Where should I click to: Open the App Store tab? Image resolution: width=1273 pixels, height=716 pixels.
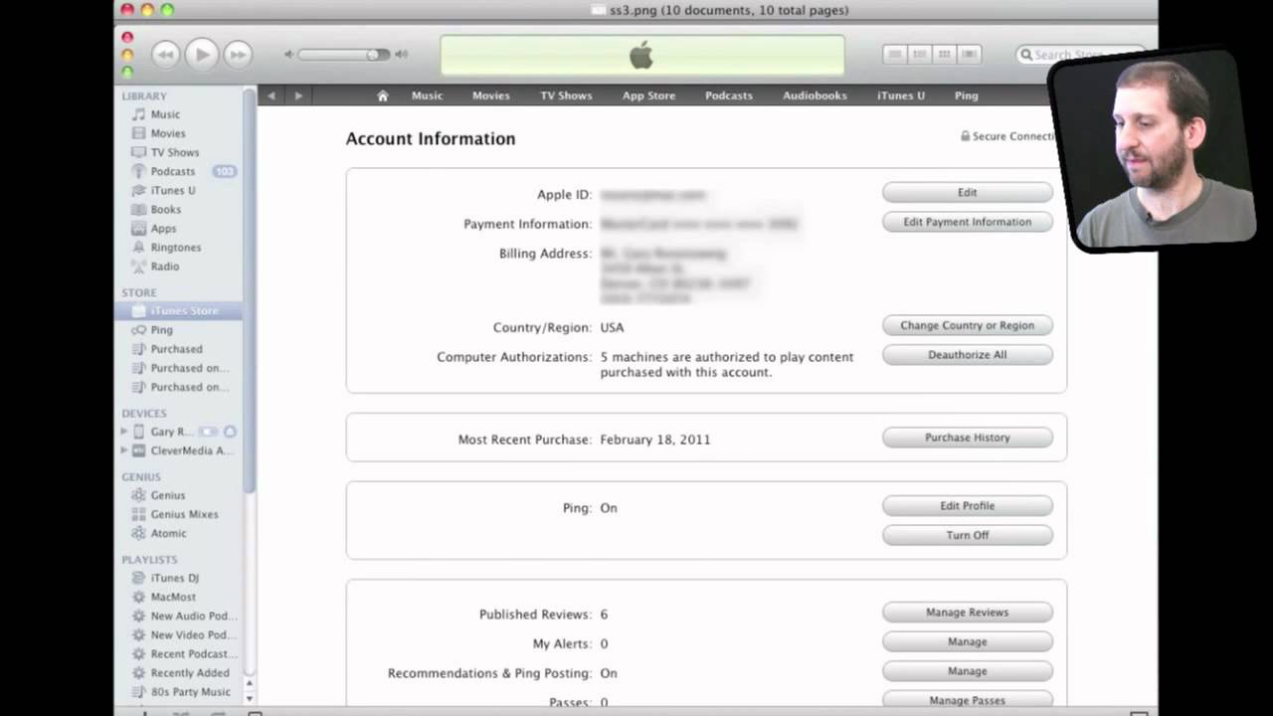(x=648, y=95)
